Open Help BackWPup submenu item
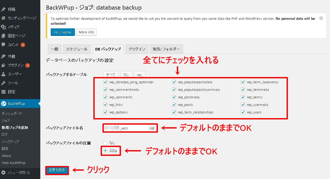The image size is (330, 179). [x=14, y=163]
